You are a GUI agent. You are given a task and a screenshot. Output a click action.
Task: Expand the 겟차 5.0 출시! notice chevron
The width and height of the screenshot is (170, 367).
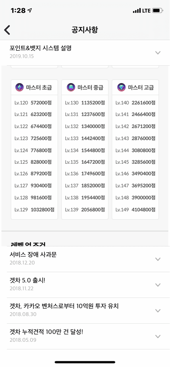pos(158,285)
